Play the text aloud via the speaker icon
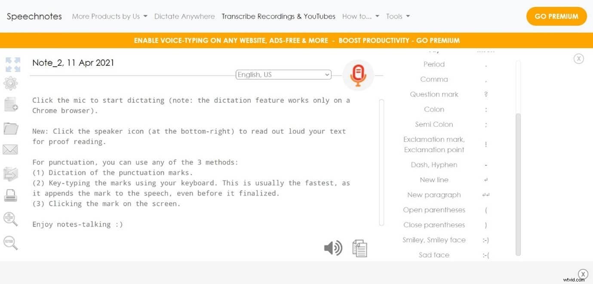 [x=333, y=248]
